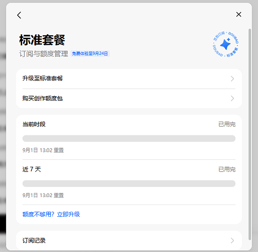258x252 pixels.
Task: Click 额度不够用? 立即升级 link
Action: 51,214
